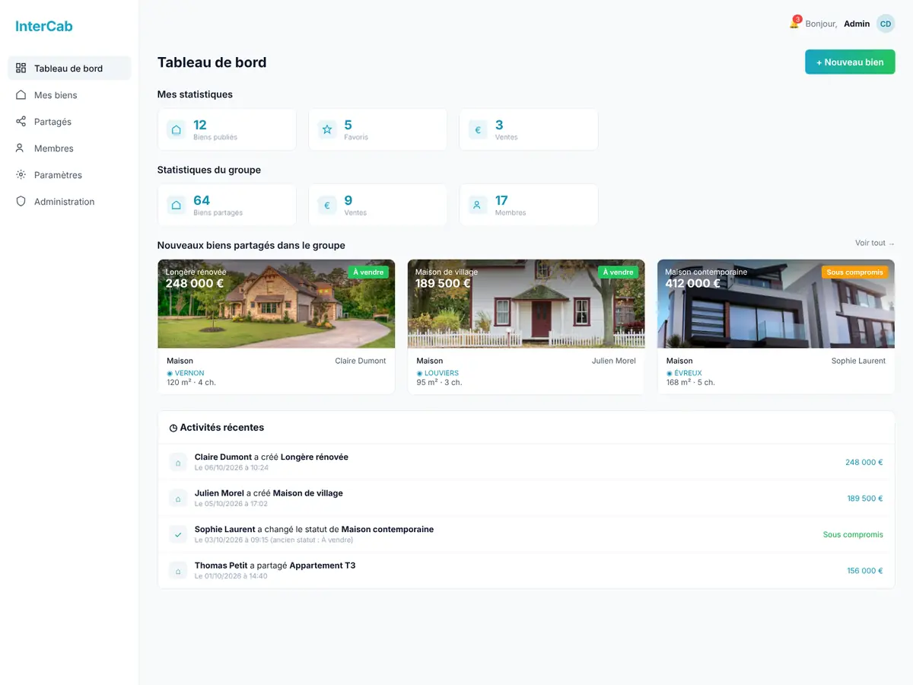Screen dimensions: 913x685
Task: Click the person icon beside Membres stat
Action: coord(478,205)
